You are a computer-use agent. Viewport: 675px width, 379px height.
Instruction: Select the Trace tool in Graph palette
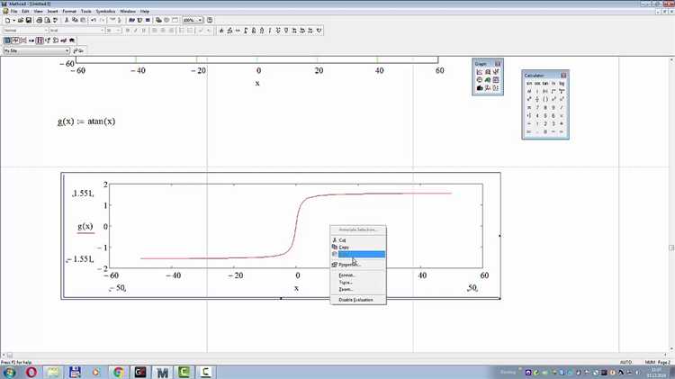[496, 72]
